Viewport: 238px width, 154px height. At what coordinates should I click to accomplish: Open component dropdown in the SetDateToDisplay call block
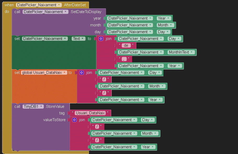coord(66,12)
